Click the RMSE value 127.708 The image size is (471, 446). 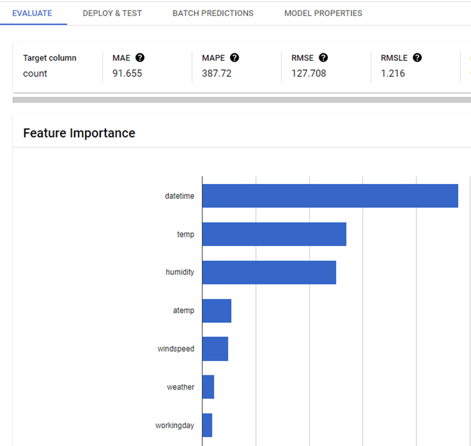click(x=309, y=74)
